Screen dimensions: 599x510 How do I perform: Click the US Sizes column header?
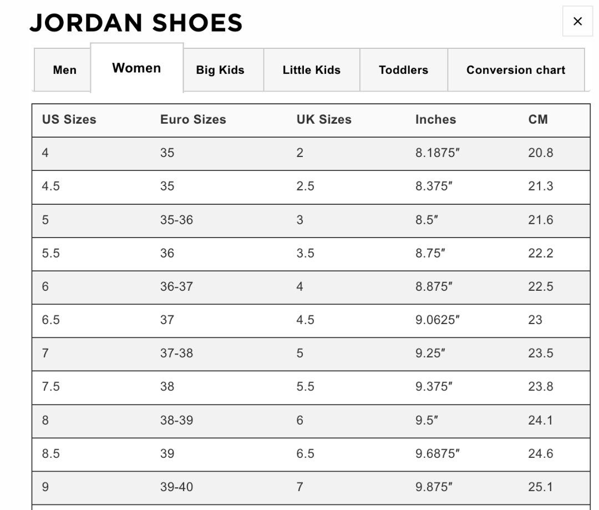(69, 120)
